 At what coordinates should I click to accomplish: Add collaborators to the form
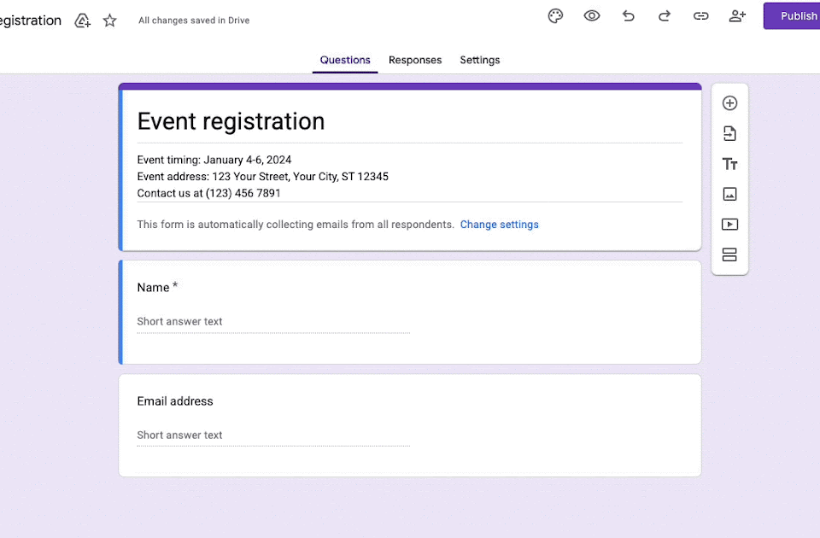737,16
